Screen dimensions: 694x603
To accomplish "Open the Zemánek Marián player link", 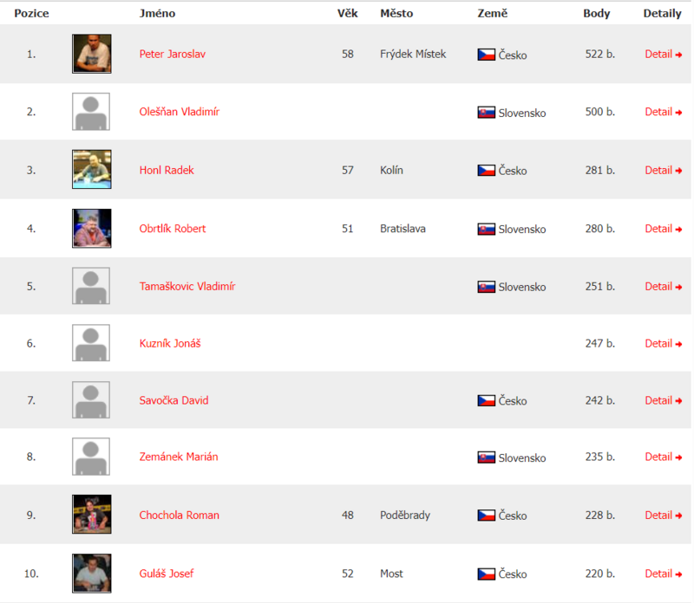I will tap(179, 457).
